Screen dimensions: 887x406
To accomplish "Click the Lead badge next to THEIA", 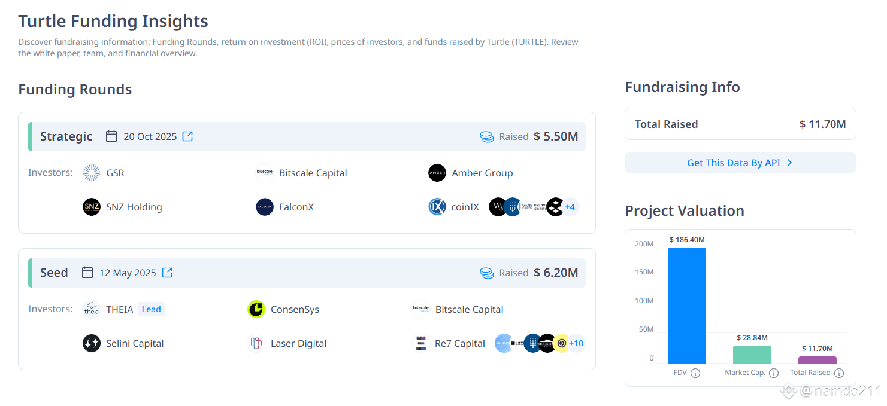I will tap(151, 309).
